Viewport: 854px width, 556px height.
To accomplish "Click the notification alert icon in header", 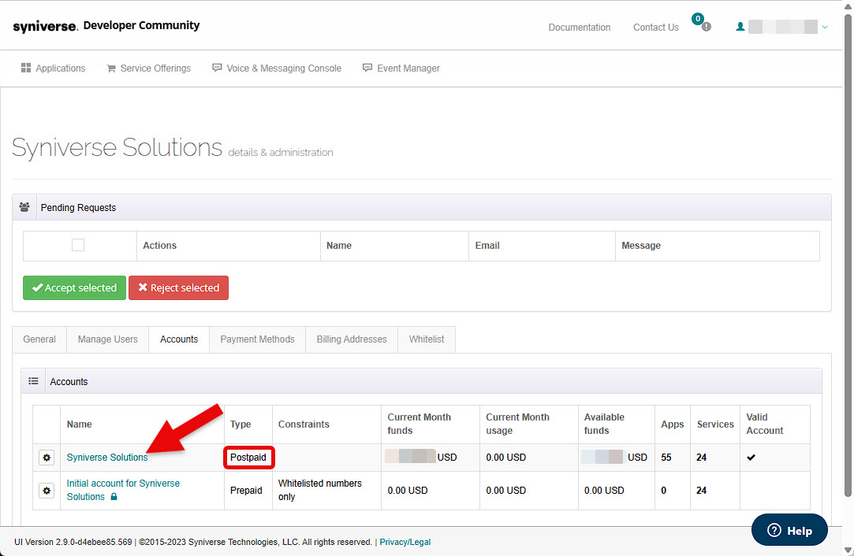I will 706,27.
